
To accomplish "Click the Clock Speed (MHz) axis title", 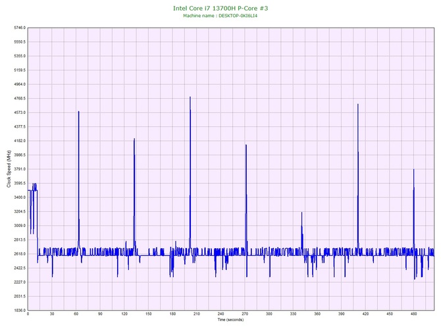I will click(x=9, y=169).
